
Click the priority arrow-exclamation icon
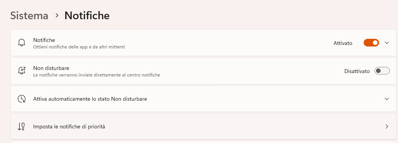click(x=21, y=126)
